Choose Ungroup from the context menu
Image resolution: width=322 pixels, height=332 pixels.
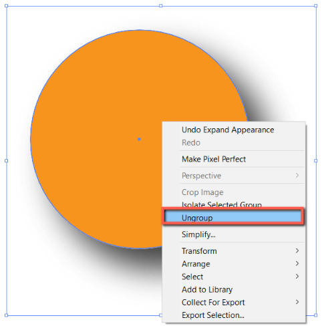click(233, 216)
